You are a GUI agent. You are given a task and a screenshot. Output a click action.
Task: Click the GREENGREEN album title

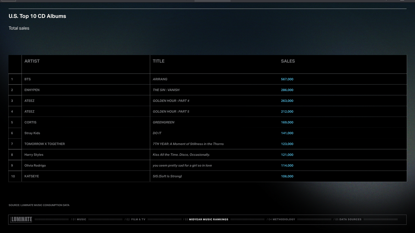point(163,122)
